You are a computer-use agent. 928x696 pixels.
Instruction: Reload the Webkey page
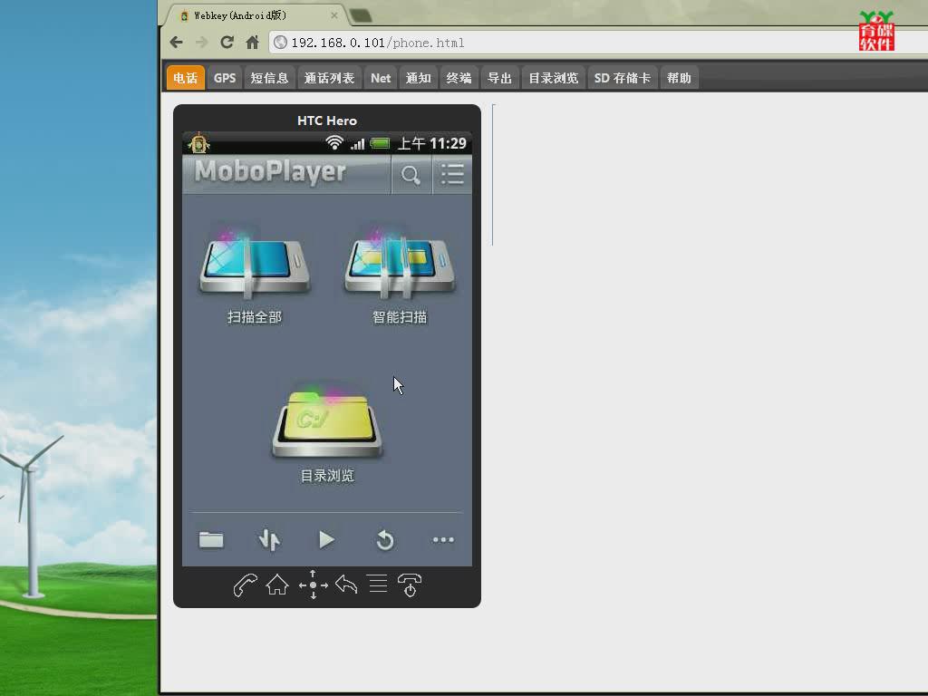(x=227, y=43)
